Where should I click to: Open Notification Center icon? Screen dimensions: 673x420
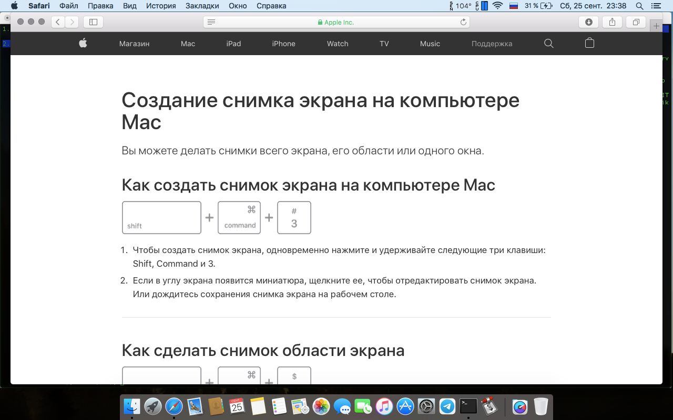click(655, 6)
